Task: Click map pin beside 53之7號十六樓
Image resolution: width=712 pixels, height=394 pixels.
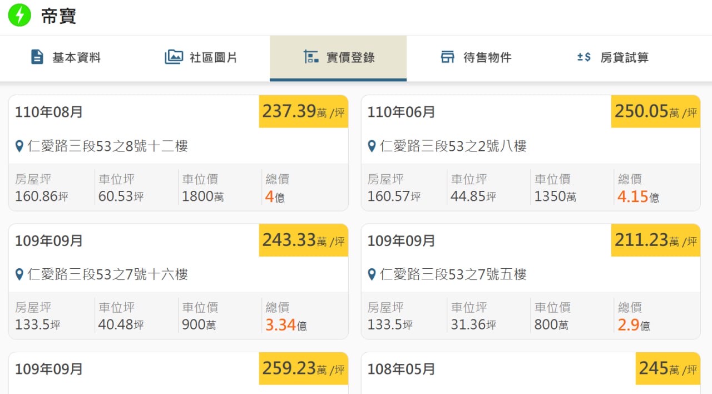Action: coord(19,274)
